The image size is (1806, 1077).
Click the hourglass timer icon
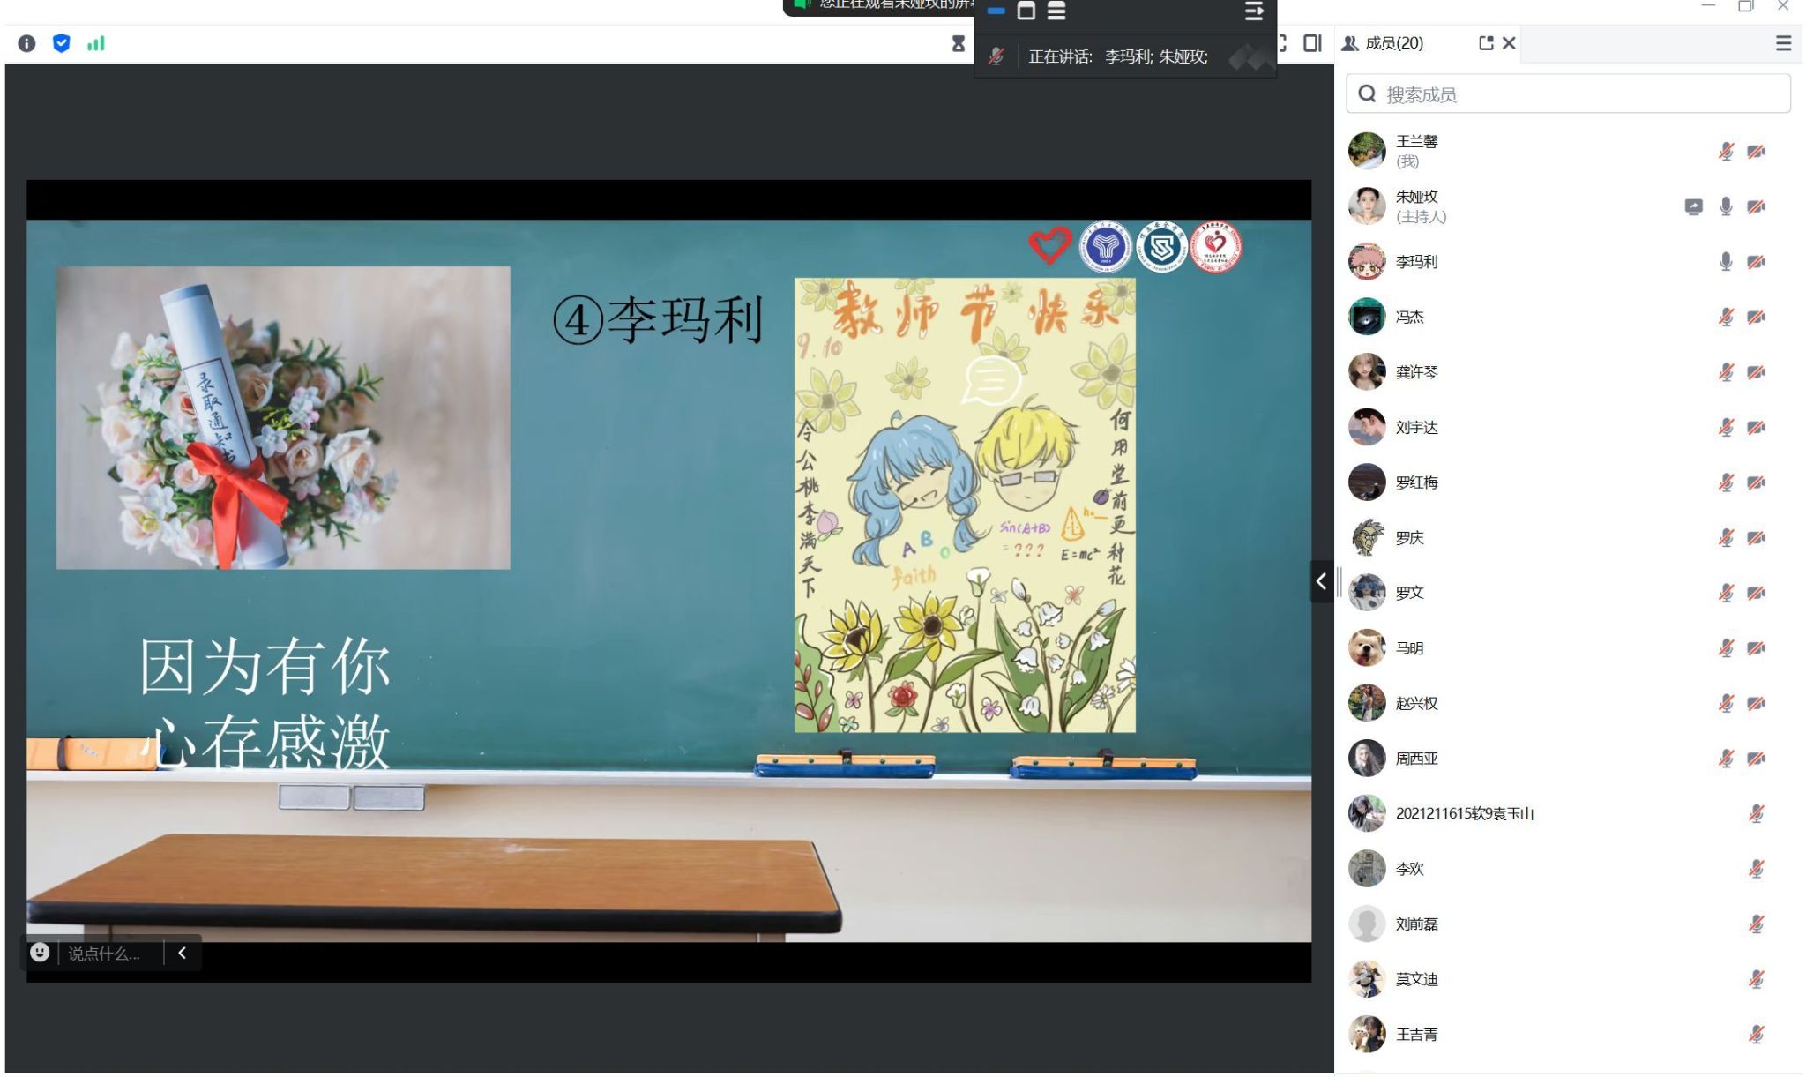coord(958,43)
